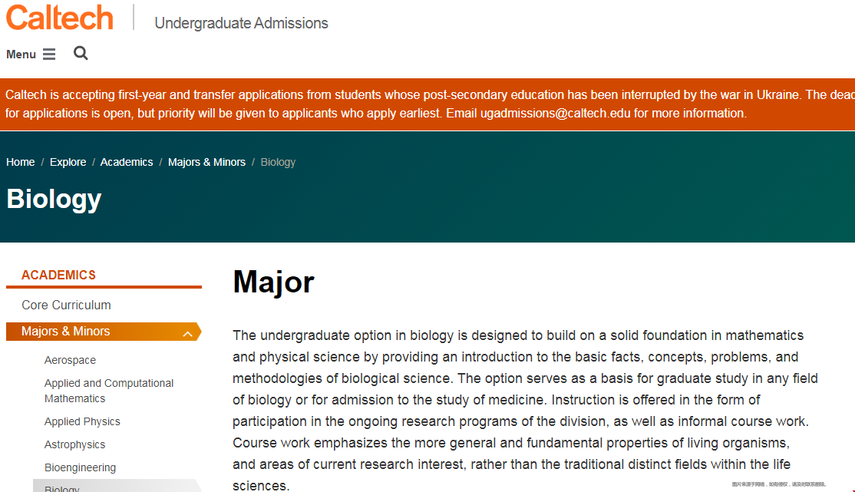Open Bioengineering in sidebar list

(80, 467)
